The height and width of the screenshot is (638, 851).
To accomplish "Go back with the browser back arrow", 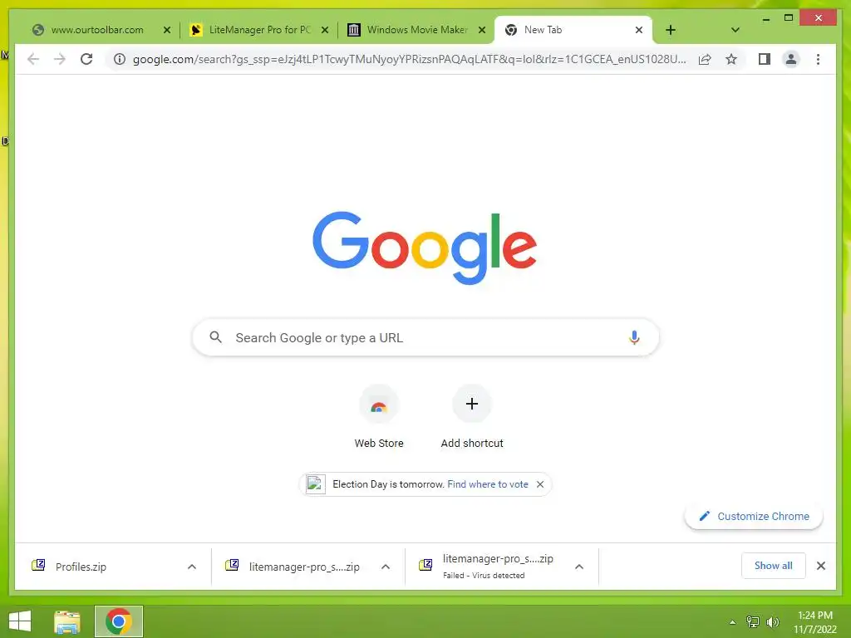I will [x=33, y=59].
